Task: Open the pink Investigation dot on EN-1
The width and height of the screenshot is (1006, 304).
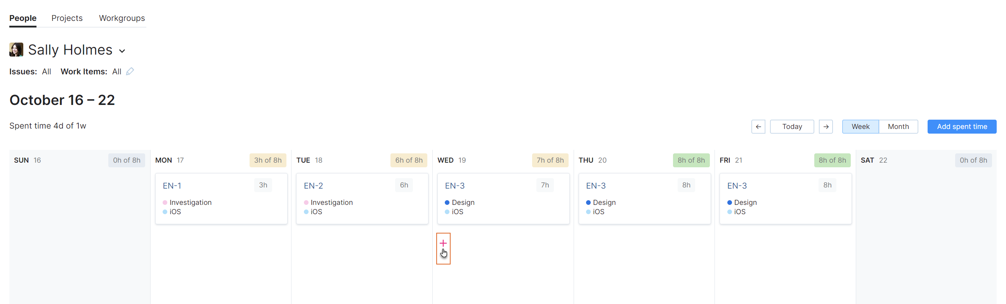Action: [165, 202]
